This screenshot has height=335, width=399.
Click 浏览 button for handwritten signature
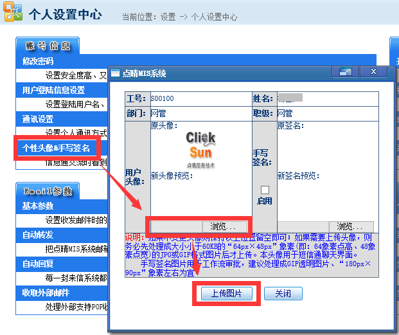pos(351,226)
